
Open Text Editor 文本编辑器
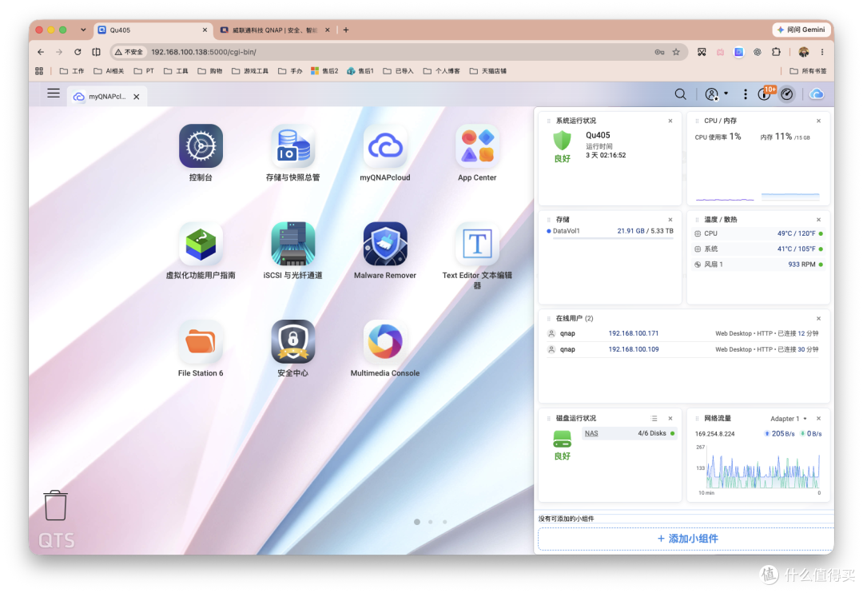[x=477, y=244]
